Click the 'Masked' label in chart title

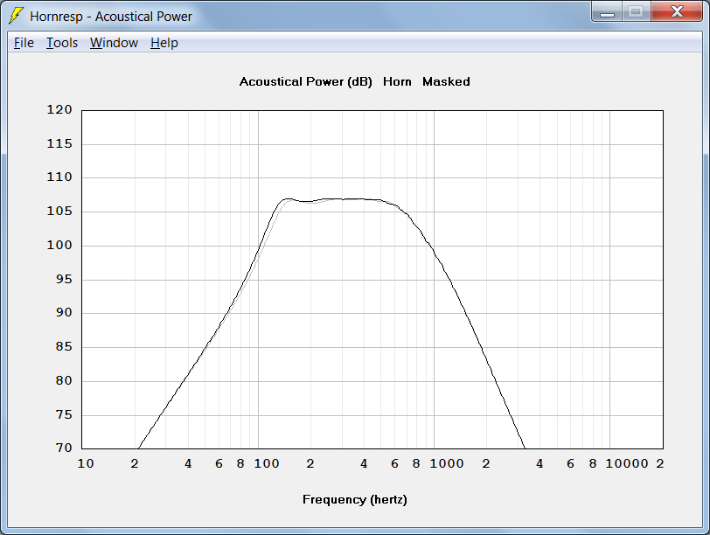446,82
